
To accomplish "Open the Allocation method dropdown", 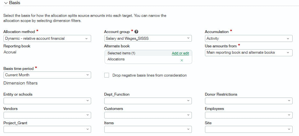I will coord(47,38).
